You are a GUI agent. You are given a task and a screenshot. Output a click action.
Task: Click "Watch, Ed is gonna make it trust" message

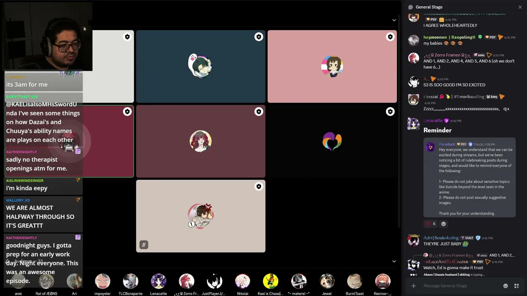point(453,268)
